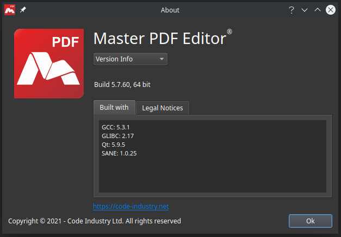The width and height of the screenshot is (341, 237).
Task: Minimize the About dialog with the down chevron
Action: [x=305, y=10]
